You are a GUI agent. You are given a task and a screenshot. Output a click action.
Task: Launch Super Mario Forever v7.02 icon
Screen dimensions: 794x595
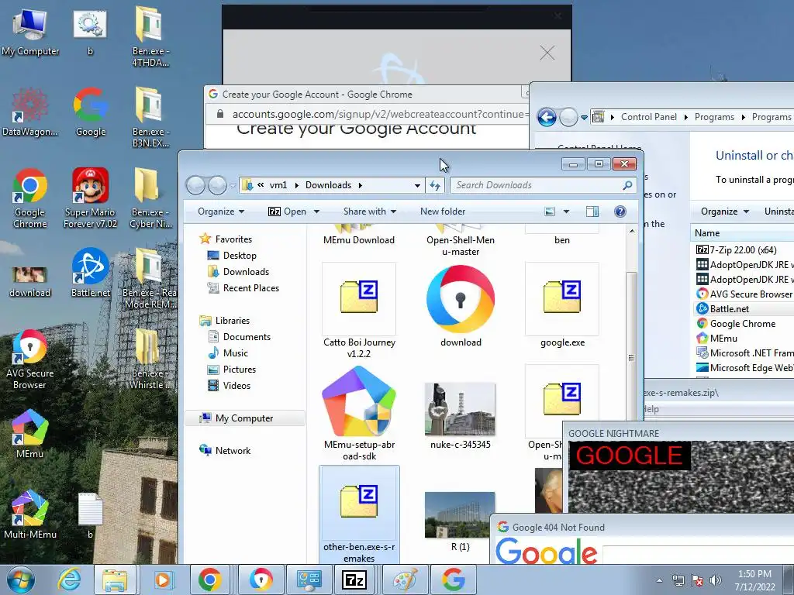(x=90, y=198)
